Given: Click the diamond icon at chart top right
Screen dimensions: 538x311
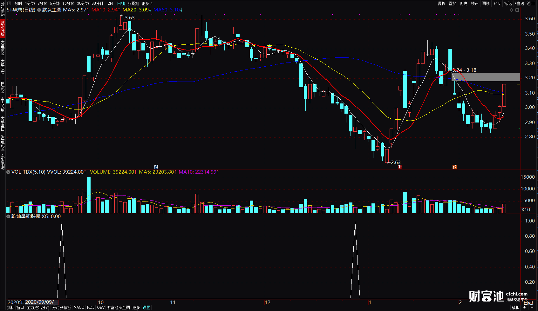Looking at the screenshot, I should coord(511,10).
